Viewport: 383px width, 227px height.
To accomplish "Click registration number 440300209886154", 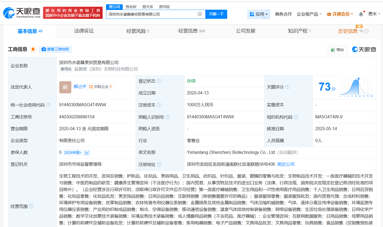I will (77, 117).
